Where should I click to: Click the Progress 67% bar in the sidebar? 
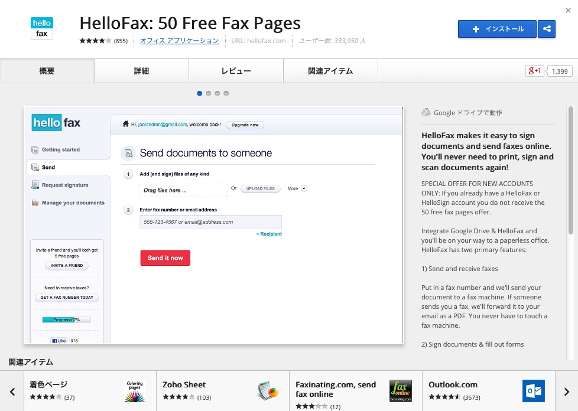[x=66, y=319]
